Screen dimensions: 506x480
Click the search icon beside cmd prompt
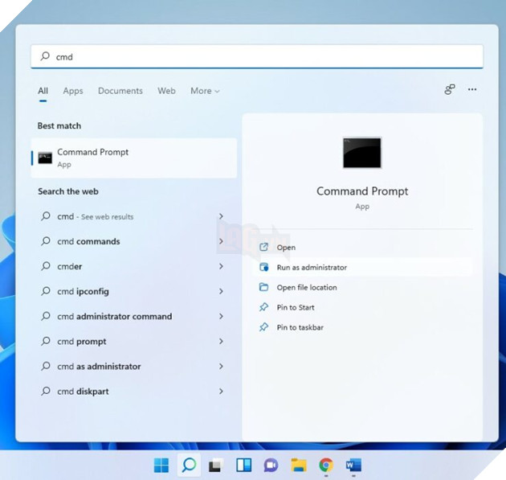(46, 341)
